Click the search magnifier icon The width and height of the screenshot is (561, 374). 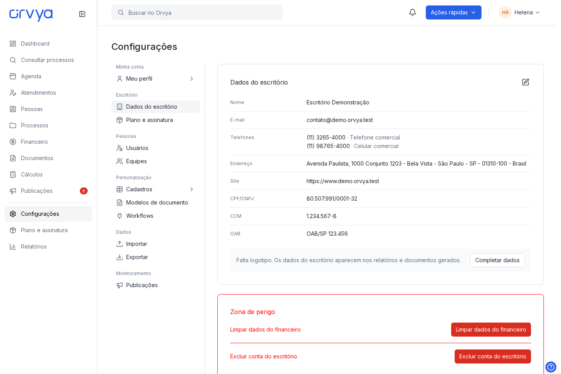(121, 12)
